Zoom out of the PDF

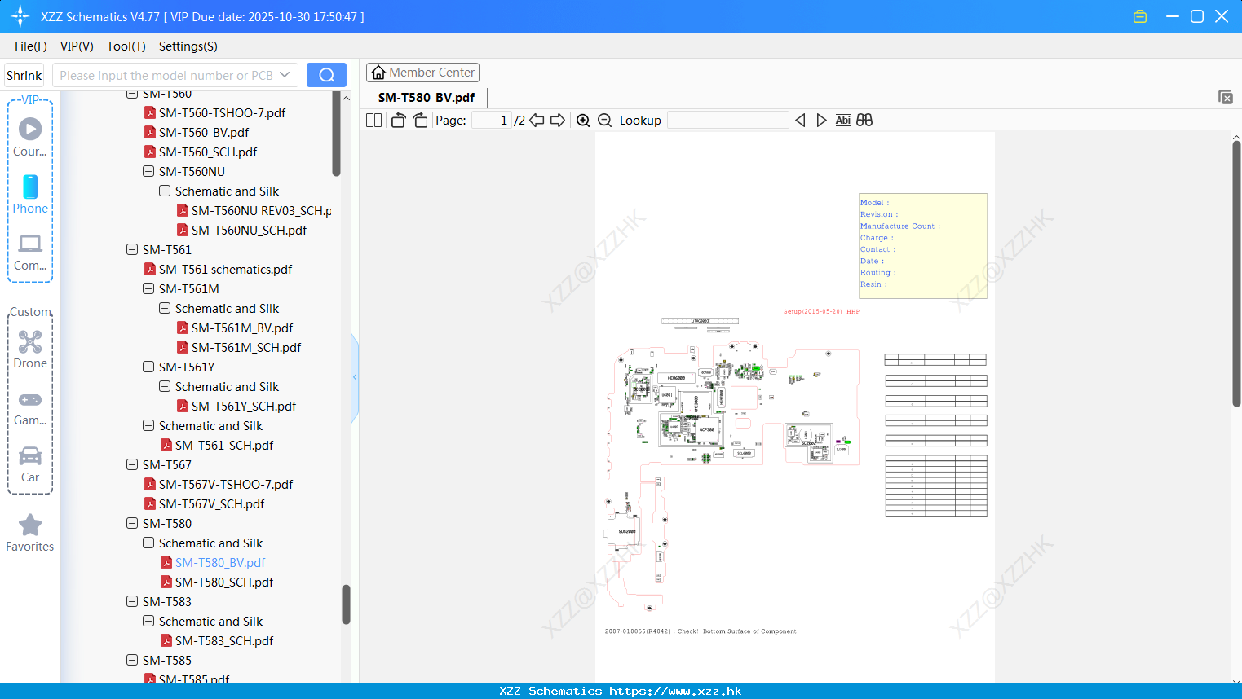(x=605, y=120)
